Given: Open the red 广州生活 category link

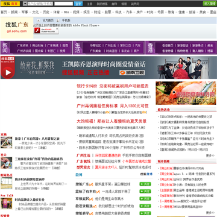Looking at the screenshot, I should [x=83, y=156].
